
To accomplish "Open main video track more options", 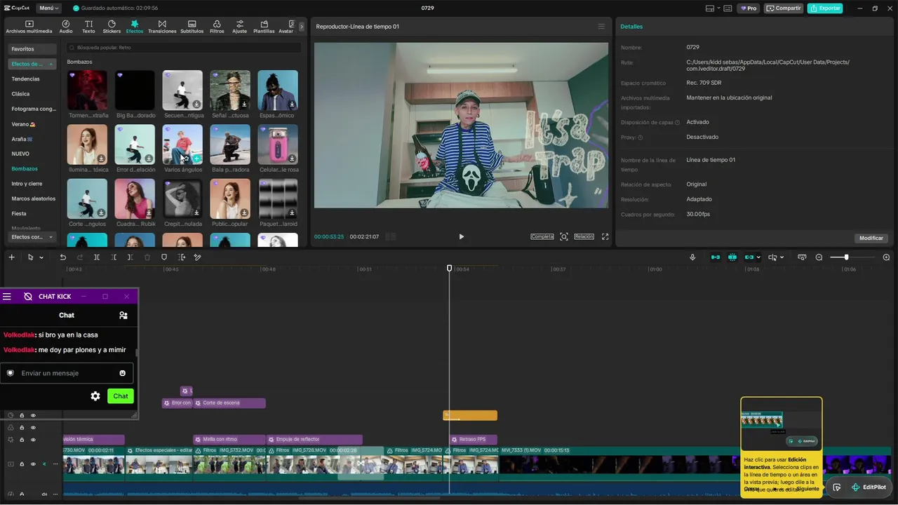I will pyautogui.click(x=55, y=464).
